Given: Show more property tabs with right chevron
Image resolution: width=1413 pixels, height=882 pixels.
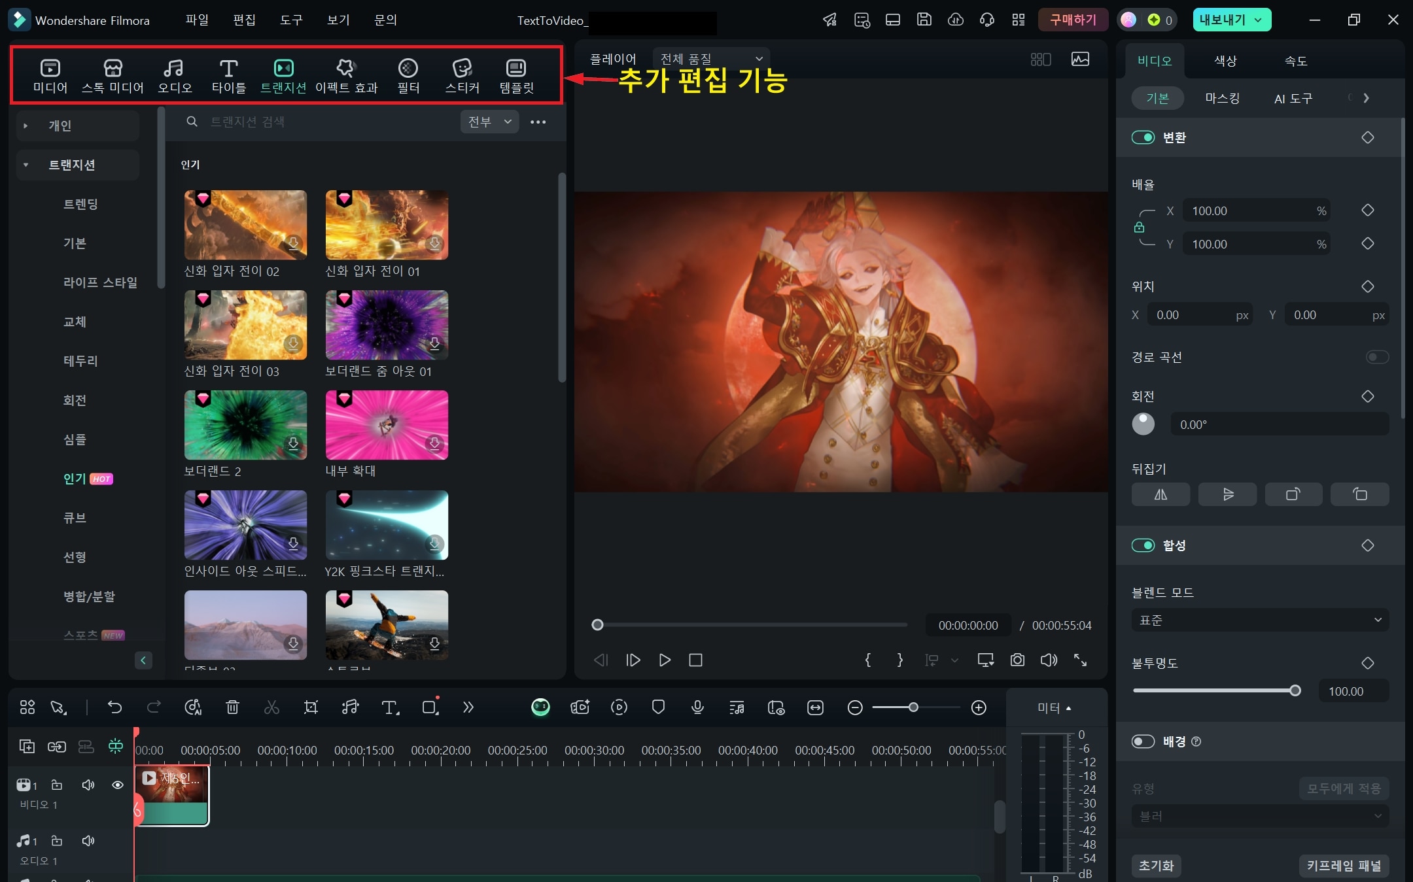Looking at the screenshot, I should pyautogui.click(x=1366, y=98).
